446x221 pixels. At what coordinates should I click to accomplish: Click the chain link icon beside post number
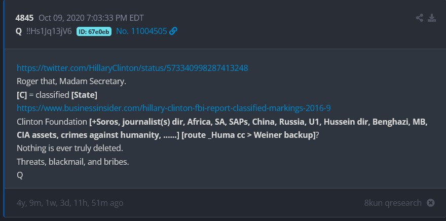pos(173,31)
